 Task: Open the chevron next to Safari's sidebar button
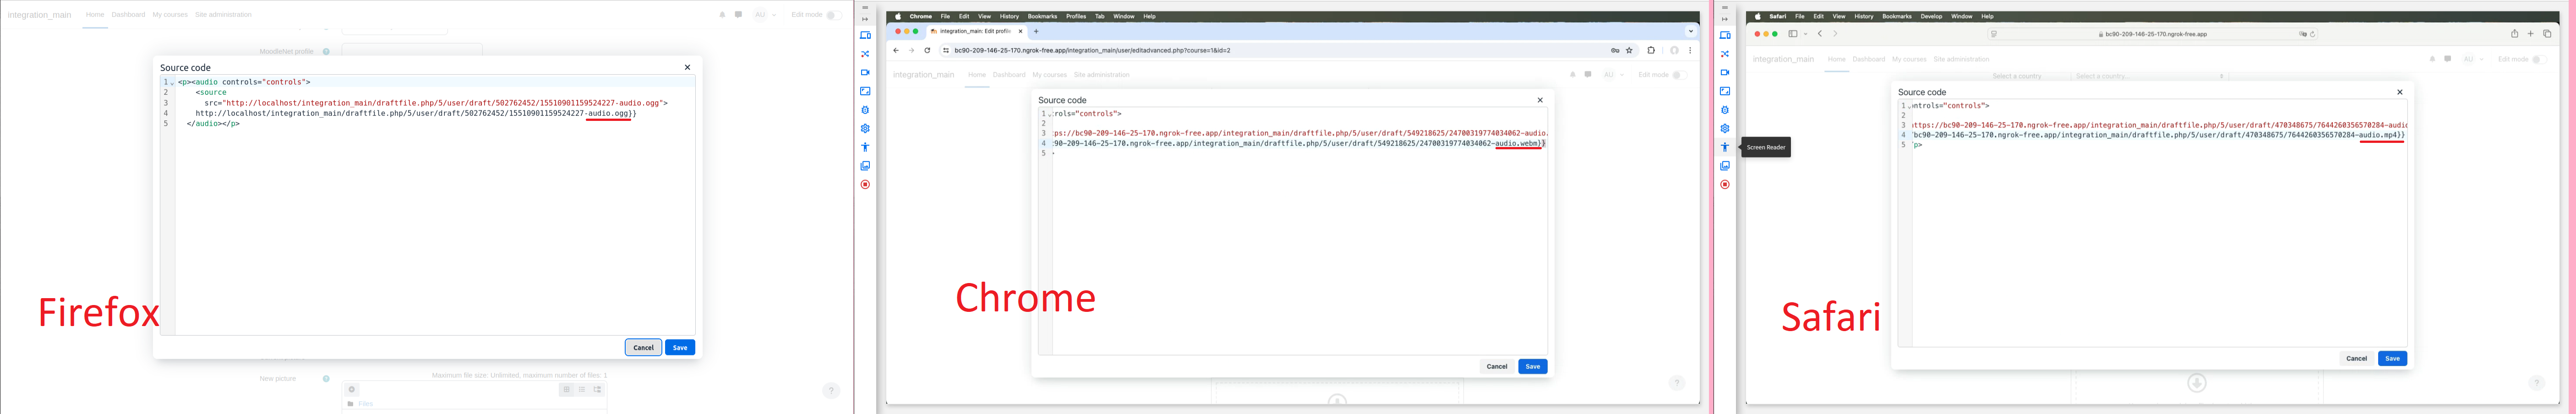point(1805,34)
